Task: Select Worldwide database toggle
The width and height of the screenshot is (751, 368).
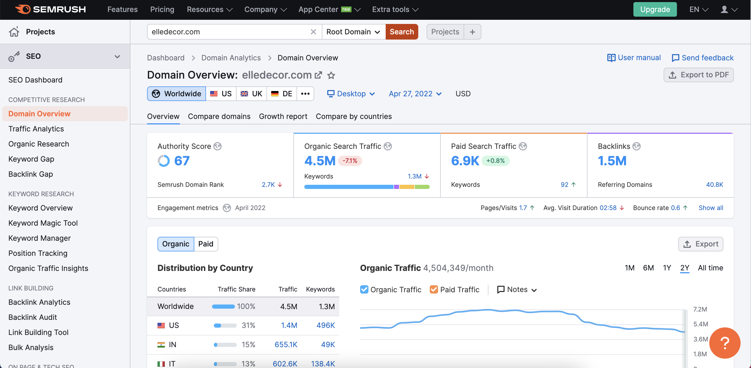Action: tap(176, 94)
